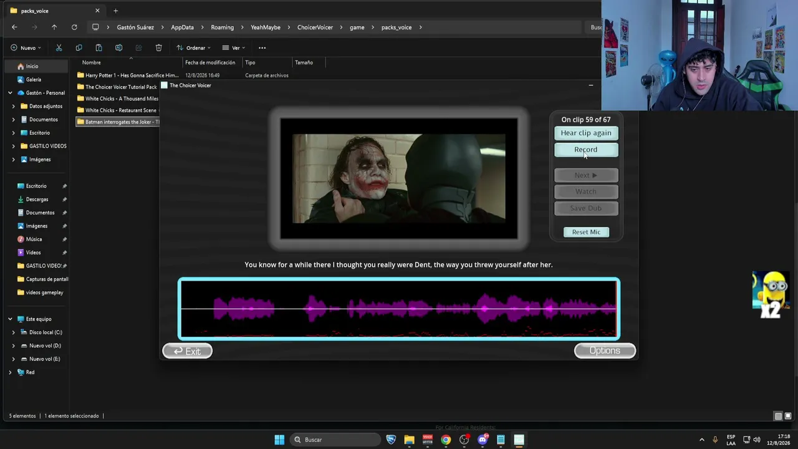The width and height of the screenshot is (798, 449).
Task: Minimize The Choicer Voicer window
Action: pos(590,85)
